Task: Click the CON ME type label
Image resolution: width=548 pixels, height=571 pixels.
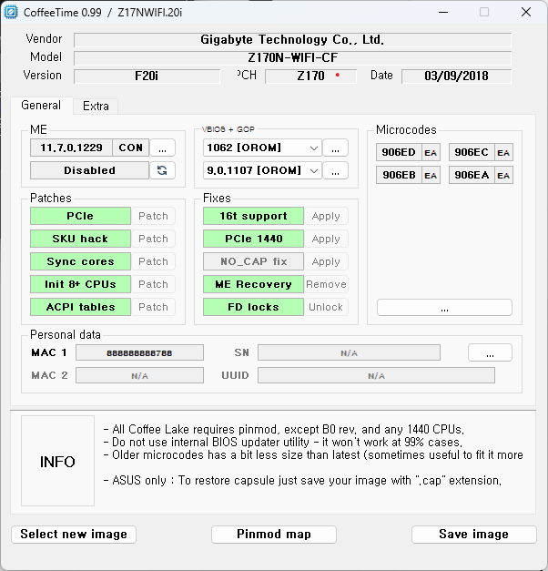Action: click(131, 148)
